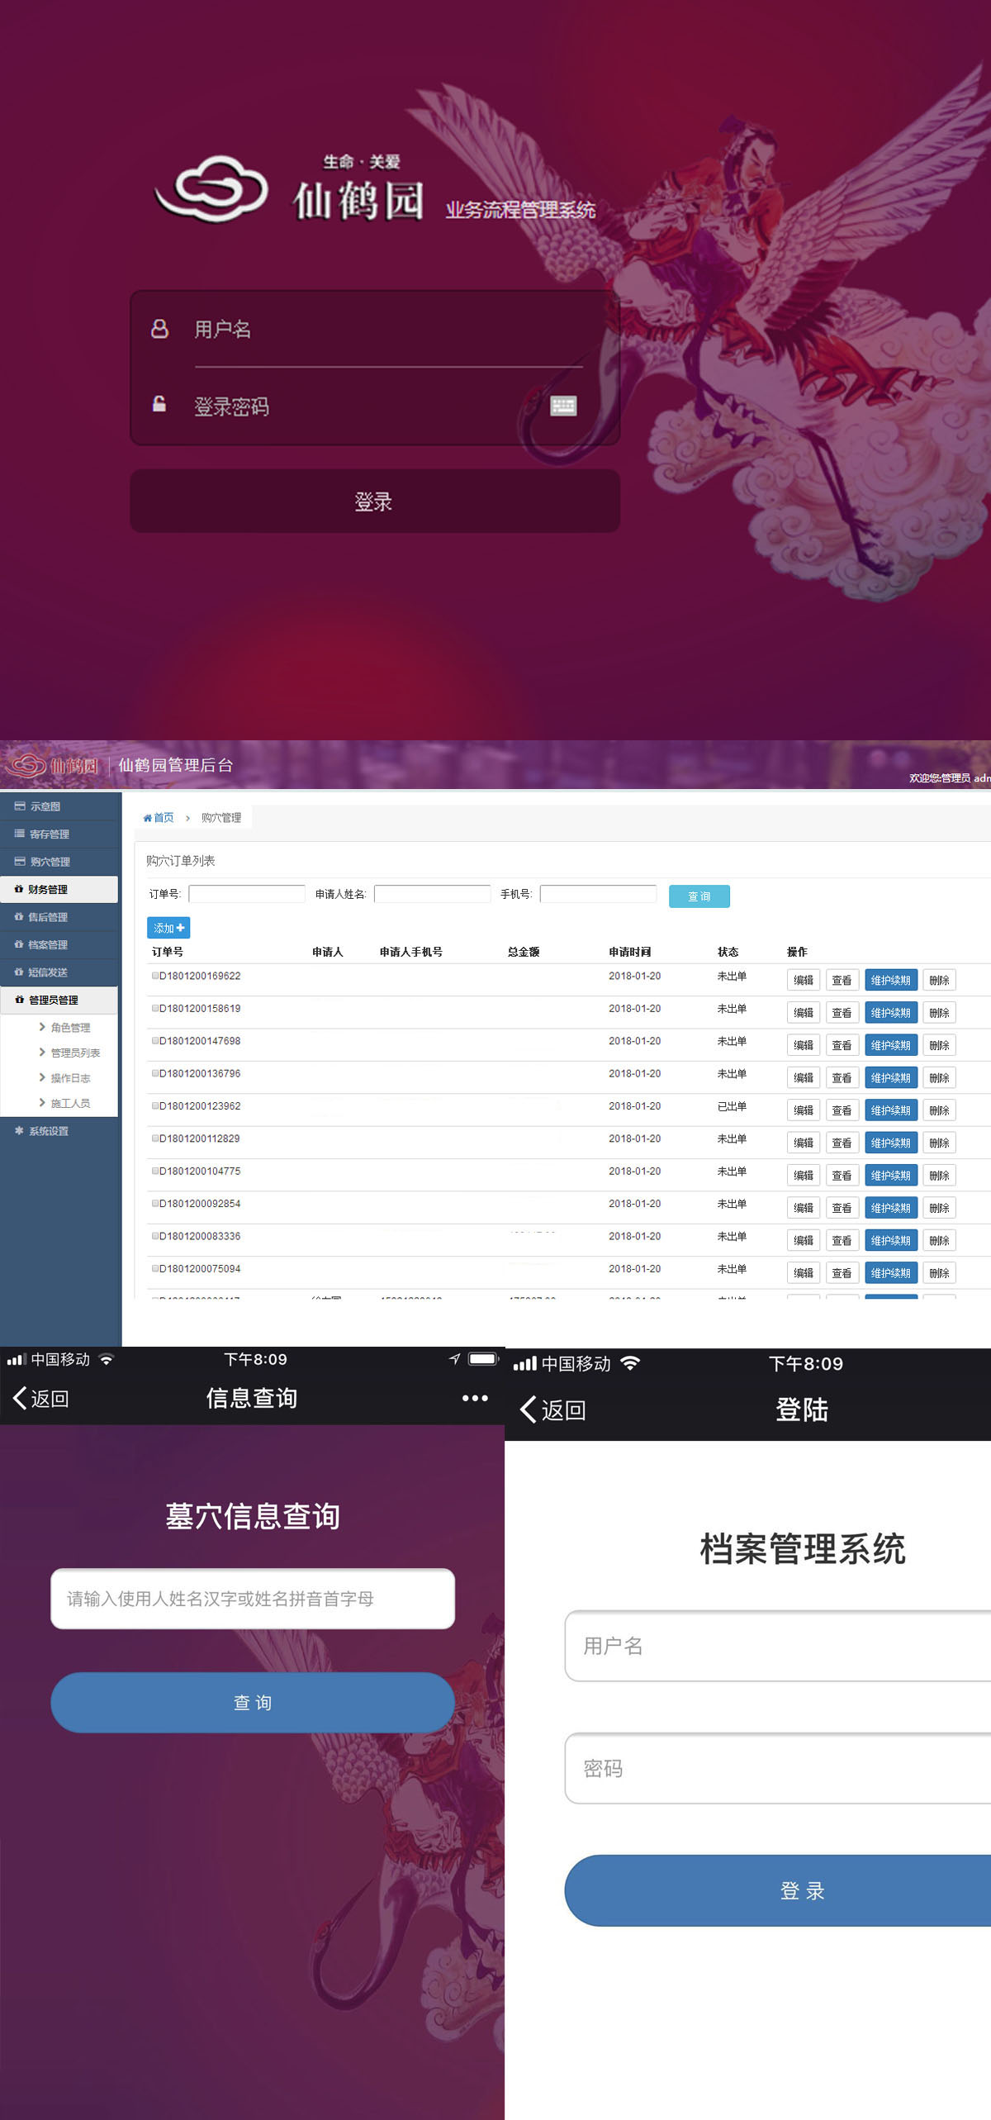The height and width of the screenshot is (2120, 991).
Task: Click the 寄存管理 list icon in the sidebar
Action: click(20, 834)
